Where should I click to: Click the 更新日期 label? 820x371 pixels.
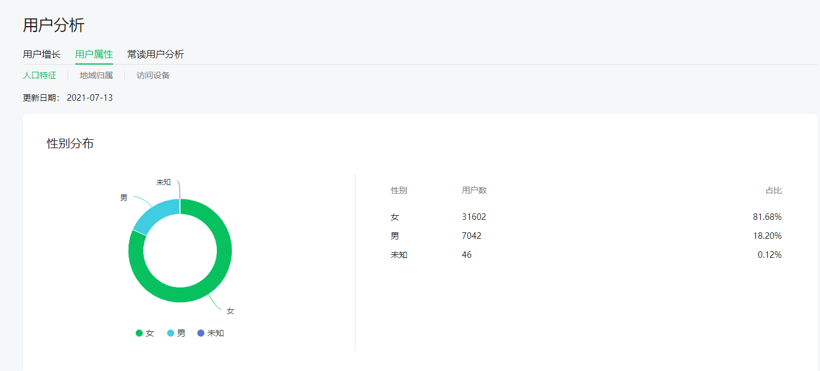pos(41,98)
